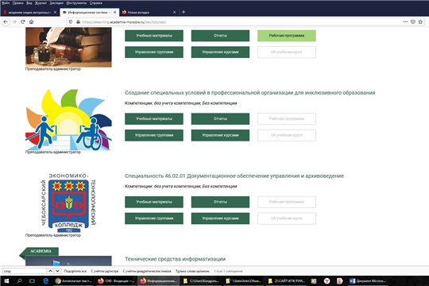429x286 pixels.
Task: Launch Microsoft Edge from the taskbar
Action: [46, 280]
